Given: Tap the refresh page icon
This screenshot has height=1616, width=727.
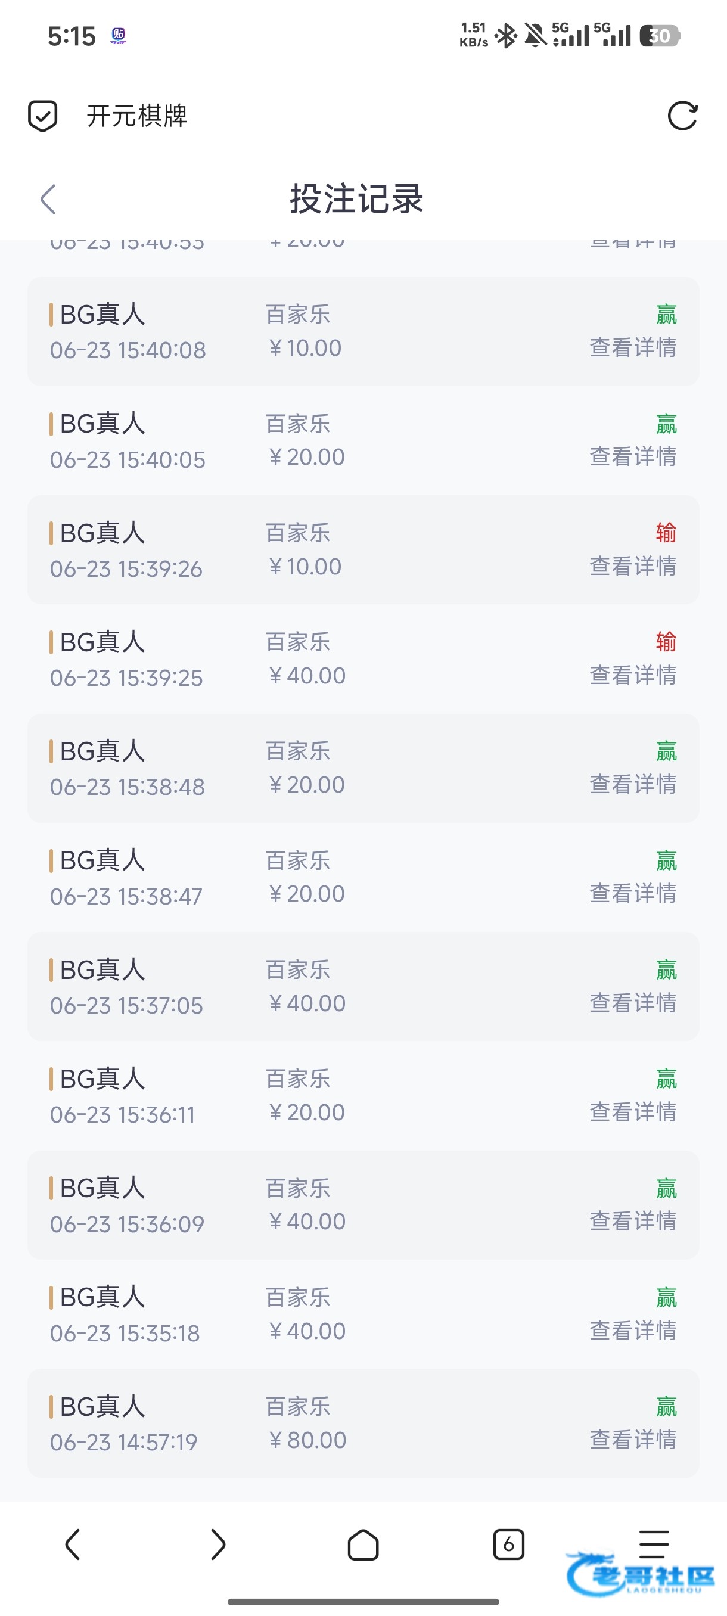Looking at the screenshot, I should click(682, 116).
